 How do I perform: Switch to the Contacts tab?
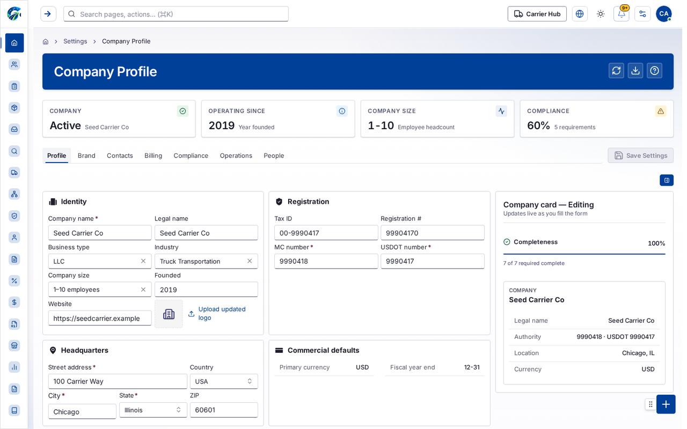(x=120, y=156)
